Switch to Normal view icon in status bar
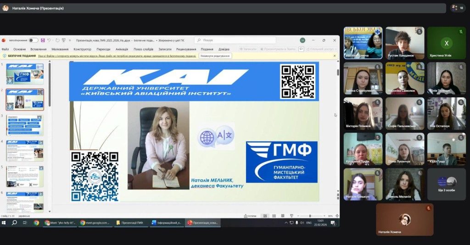Screen dimensions: 470x245 pos(265,216)
